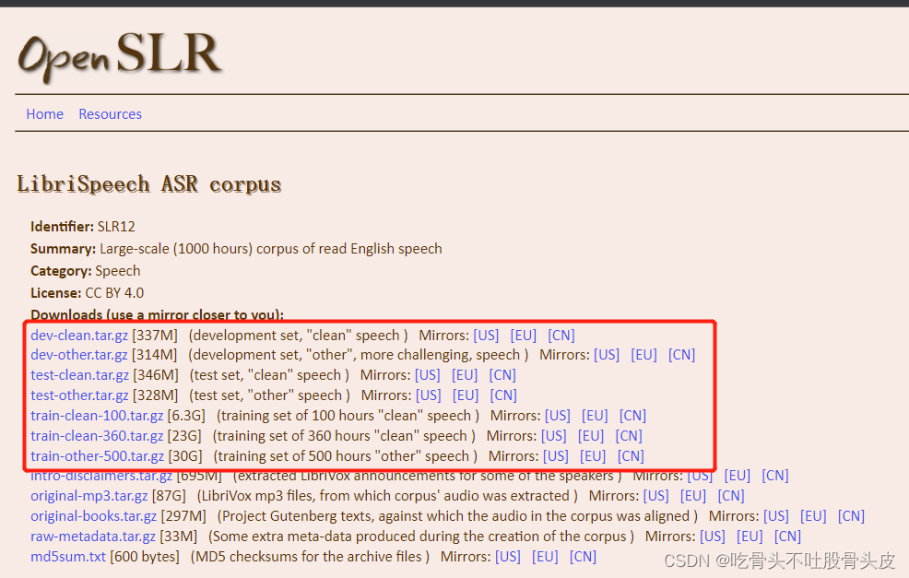Open CN mirror for train-other-500.tar.gz

click(631, 456)
